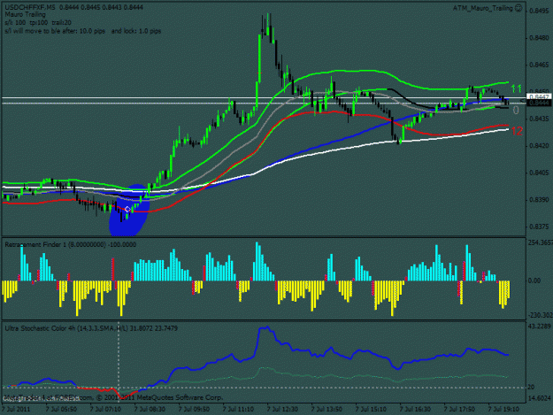Click the 7 Jul 05:50 time label
This screenshot has width=553, height=415.
(61, 409)
